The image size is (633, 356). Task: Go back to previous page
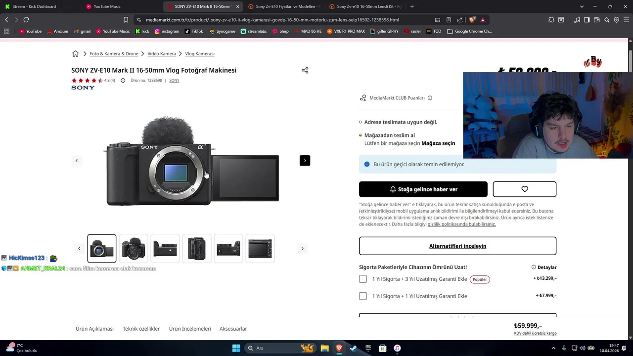point(6,20)
